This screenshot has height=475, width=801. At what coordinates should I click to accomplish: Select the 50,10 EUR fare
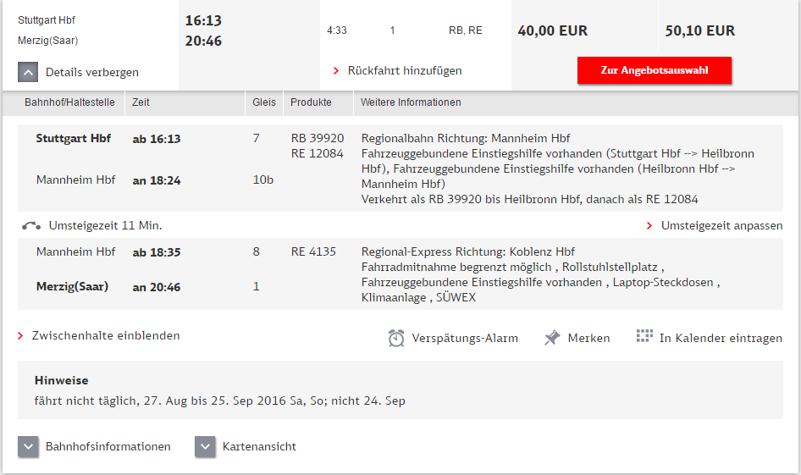tap(700, 31)
